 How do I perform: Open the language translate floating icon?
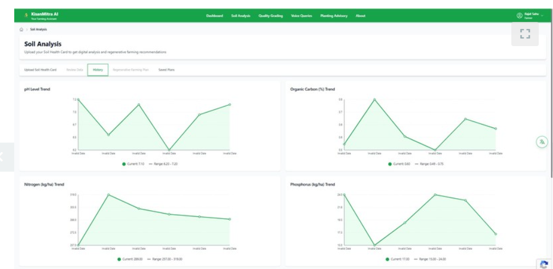[541, 142]
